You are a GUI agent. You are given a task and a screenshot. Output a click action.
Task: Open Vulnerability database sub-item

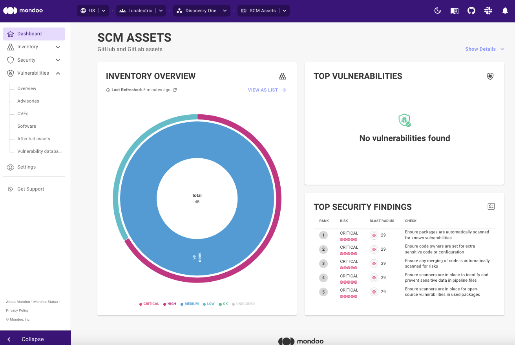point(39,151)
